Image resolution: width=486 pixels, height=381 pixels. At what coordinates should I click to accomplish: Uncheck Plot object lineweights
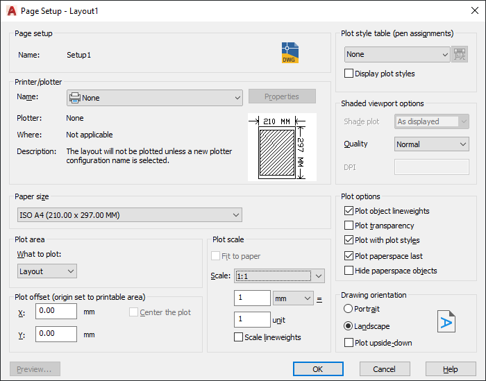349,211
